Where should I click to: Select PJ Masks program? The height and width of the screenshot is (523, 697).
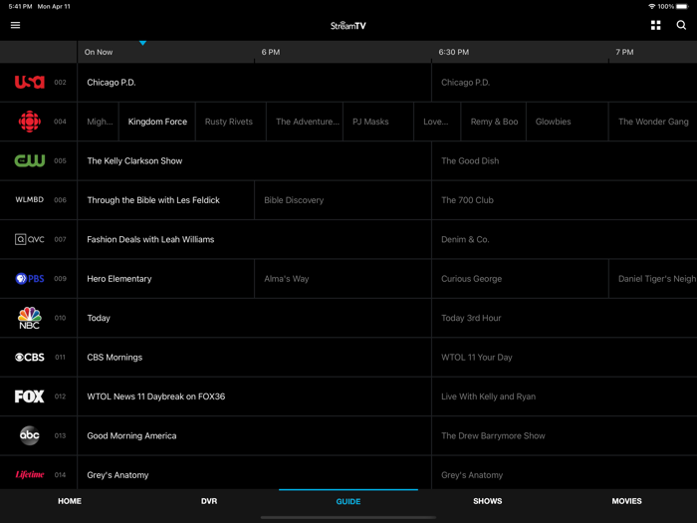point(378,122)
